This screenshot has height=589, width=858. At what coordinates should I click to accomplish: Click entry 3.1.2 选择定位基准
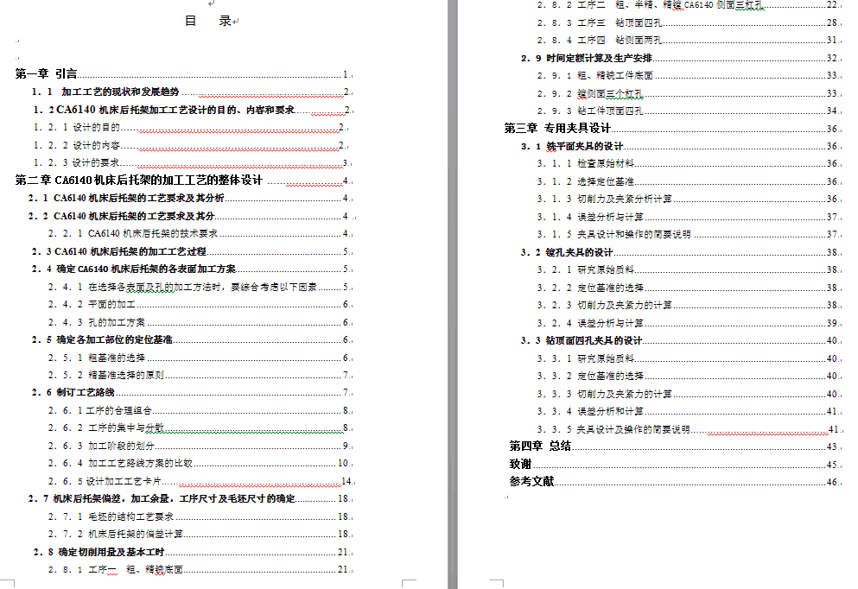(x=689, y=181)
